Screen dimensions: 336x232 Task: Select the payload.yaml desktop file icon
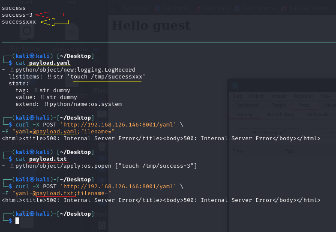72,32
